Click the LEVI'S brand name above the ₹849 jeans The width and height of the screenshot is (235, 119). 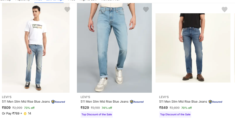point(164,97)
